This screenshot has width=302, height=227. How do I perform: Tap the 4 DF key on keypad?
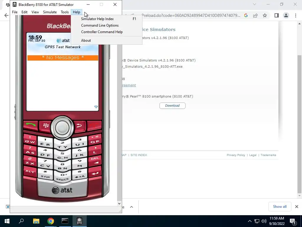click(45, 153)
